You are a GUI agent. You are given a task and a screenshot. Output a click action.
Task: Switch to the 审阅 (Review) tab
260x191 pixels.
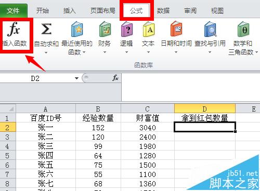190,11
